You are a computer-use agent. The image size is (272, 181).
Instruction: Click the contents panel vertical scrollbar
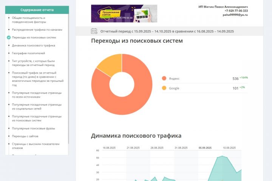[68, 80]
